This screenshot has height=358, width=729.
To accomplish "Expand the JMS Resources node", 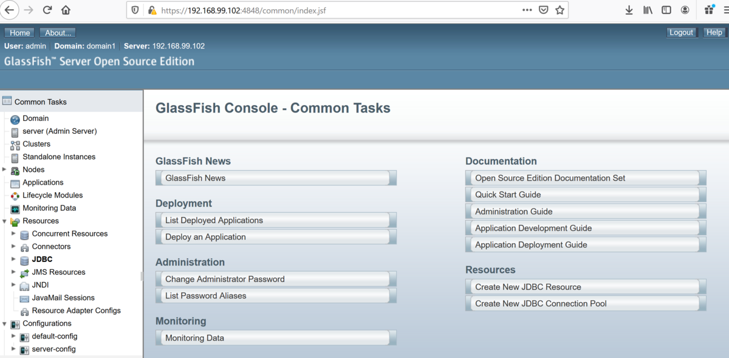I will click(x=13, y=272).
